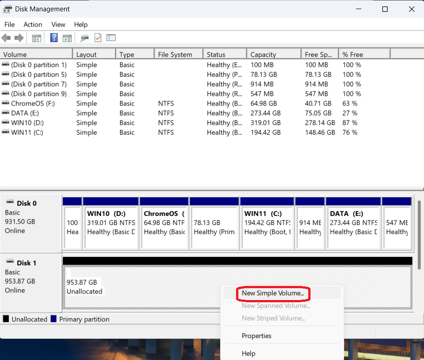Viewport: 424px width, 360px height.
Task: Open the View menu
Action: click(x=58, y=25)
